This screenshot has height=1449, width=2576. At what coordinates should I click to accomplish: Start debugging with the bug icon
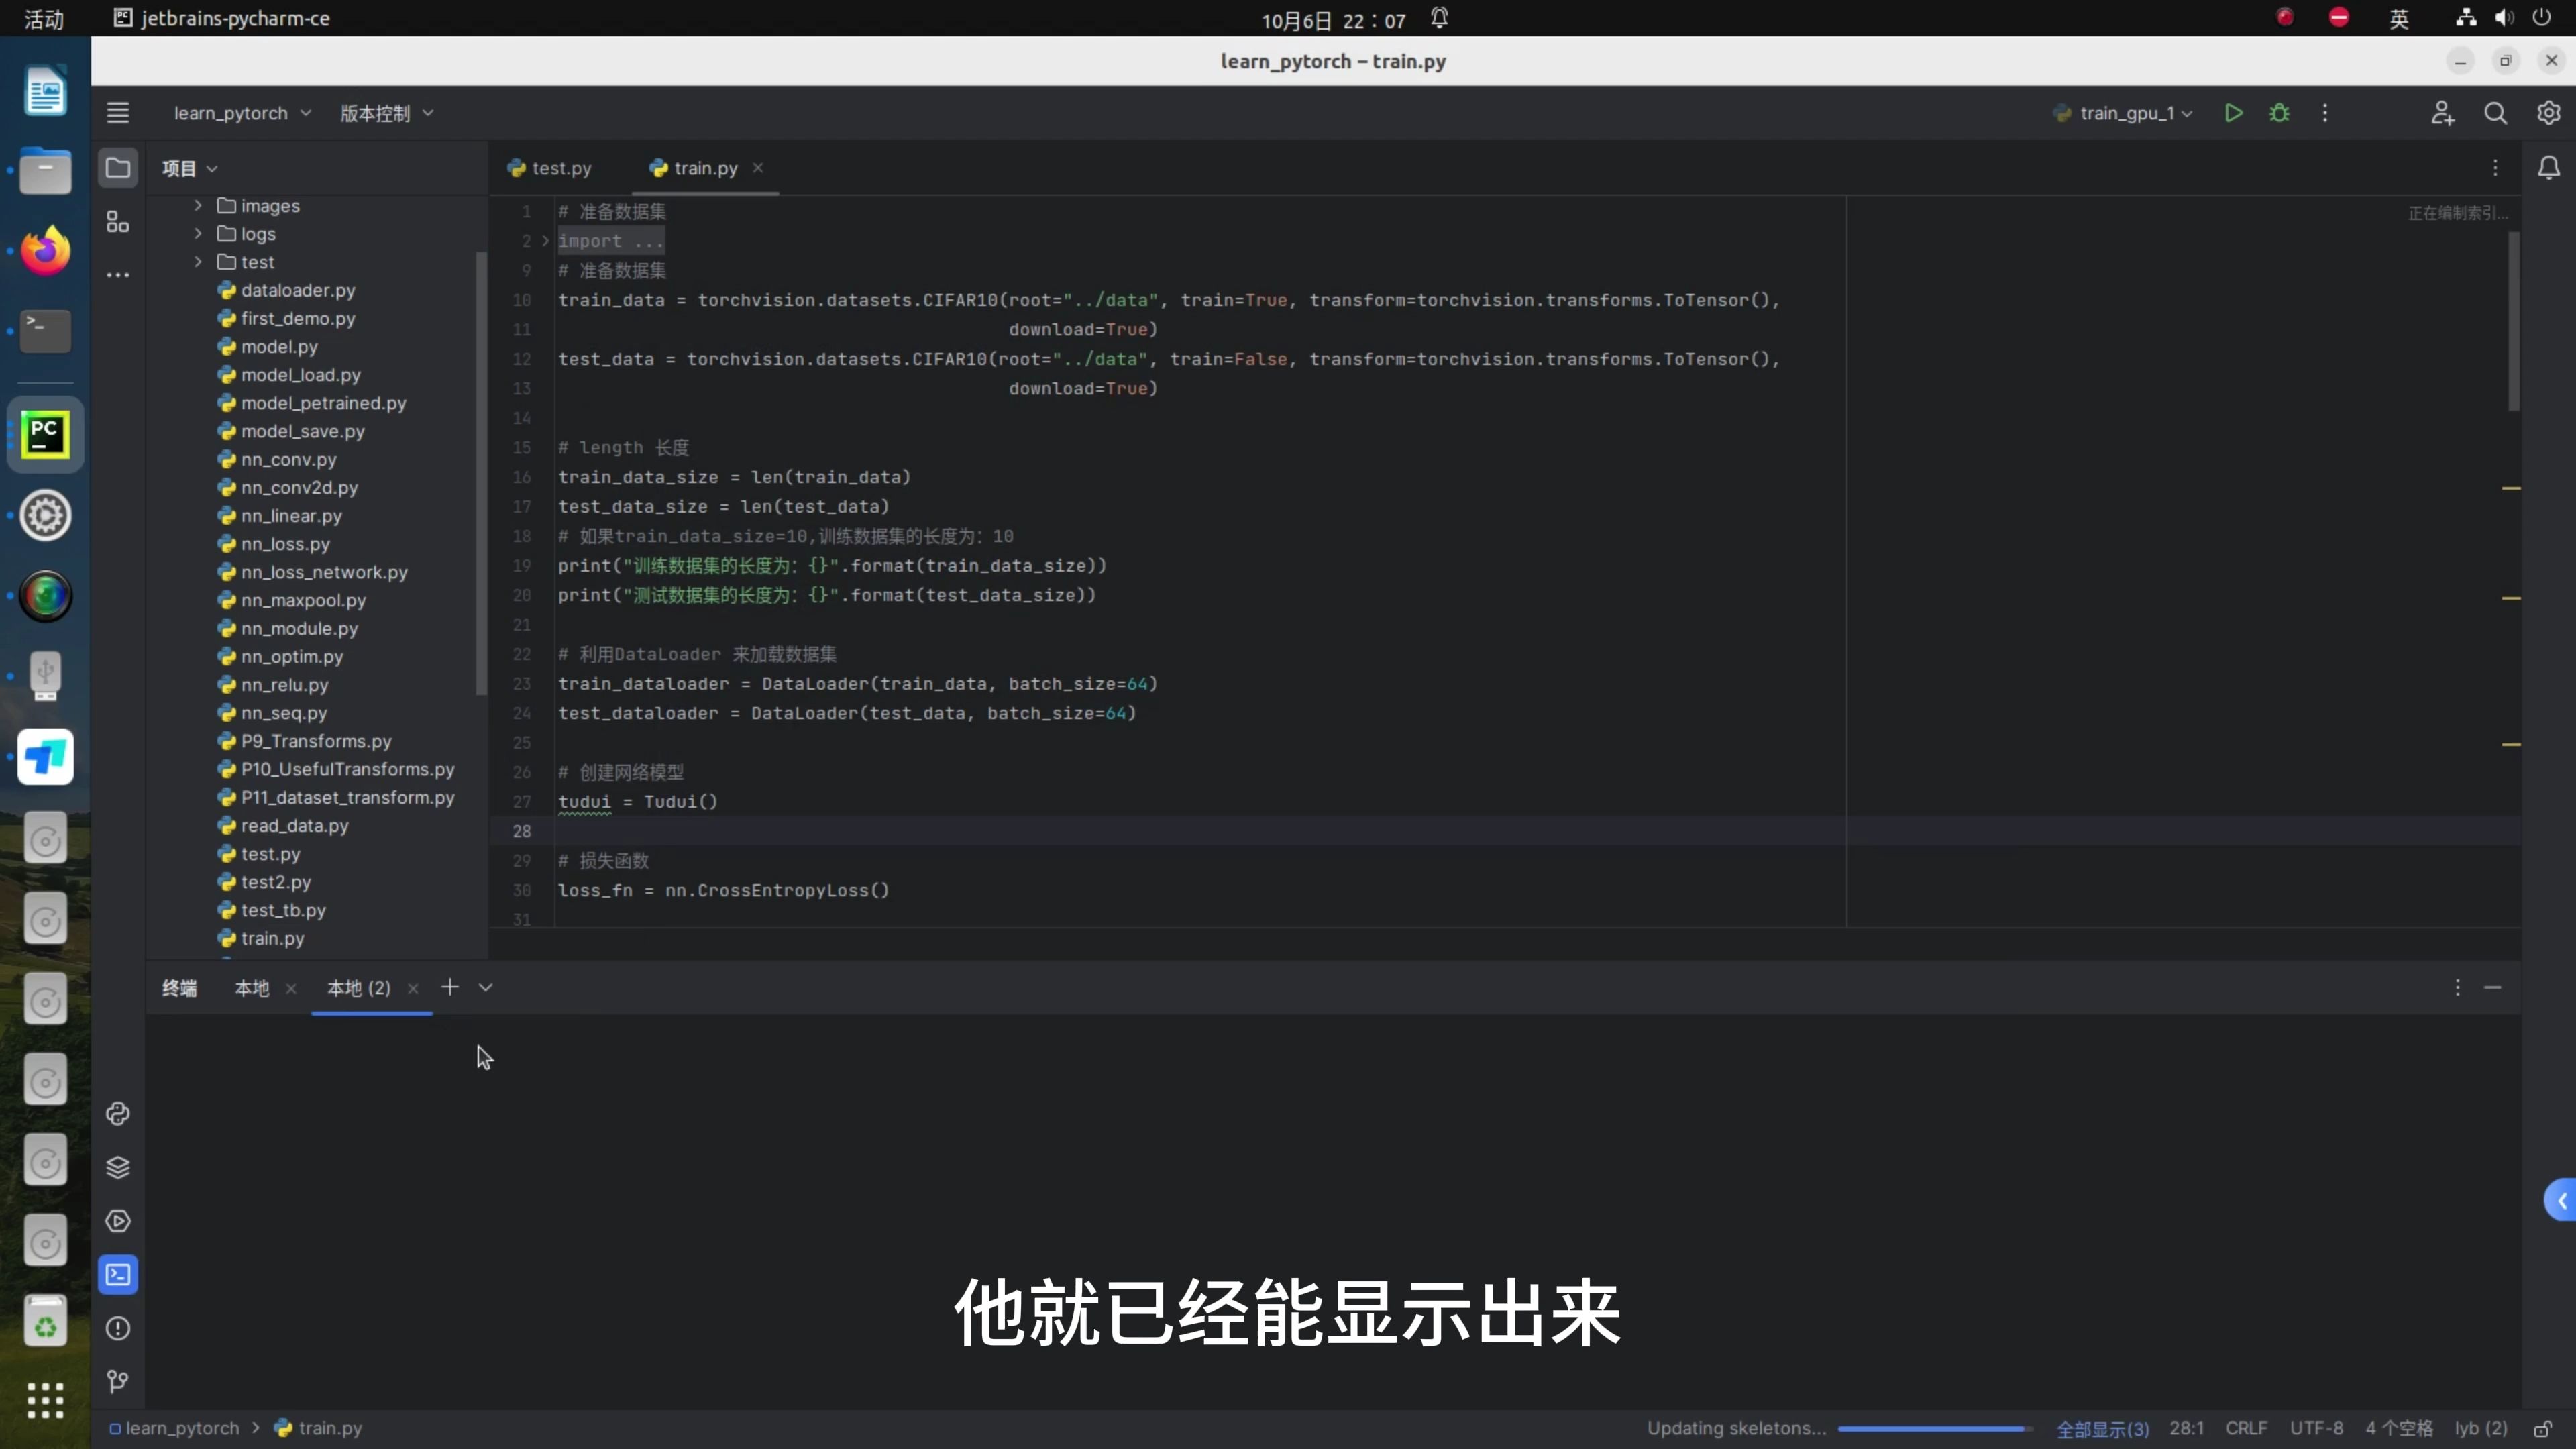[x=2279, y=113]
